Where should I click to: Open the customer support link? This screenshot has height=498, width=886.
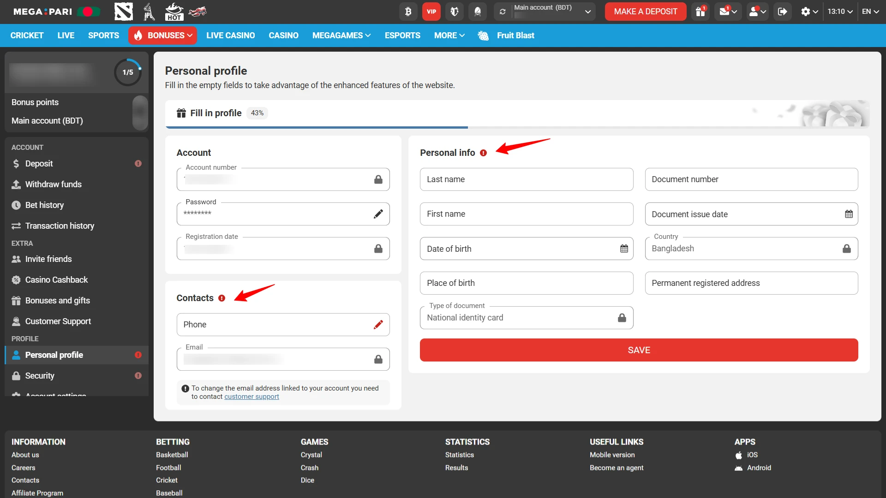tap(251, 397)
